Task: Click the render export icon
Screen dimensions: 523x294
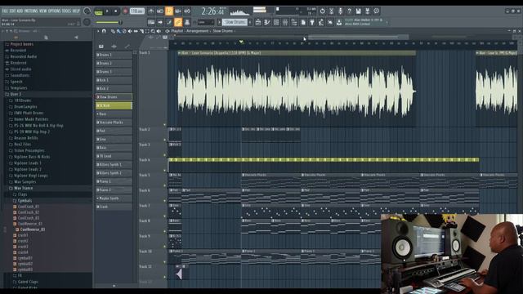Action: pos(367,11)
